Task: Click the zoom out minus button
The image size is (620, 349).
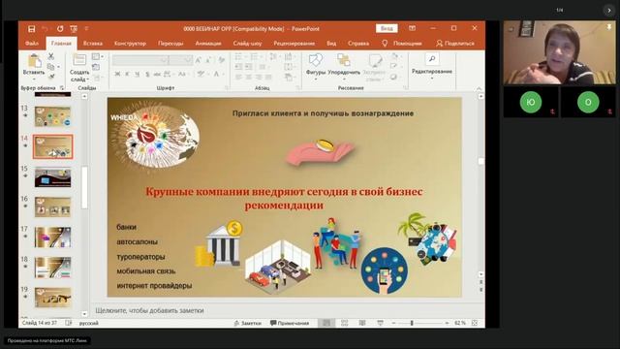Action: [x=393, y=323]
